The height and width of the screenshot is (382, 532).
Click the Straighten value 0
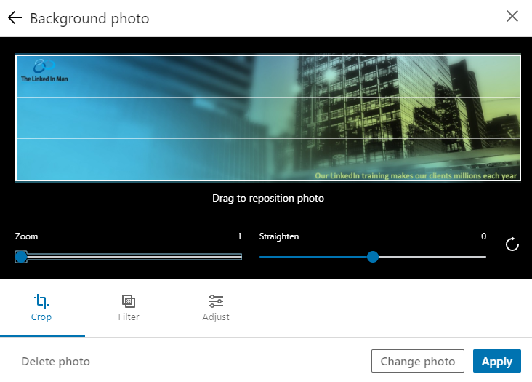click(x=483, y=236)
